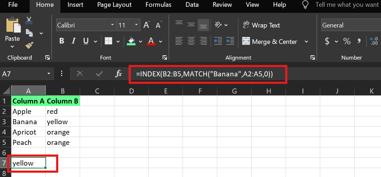Click the Orientation text angle icon
The width and height of the screenshot is (381, 177).
[218, 25]
